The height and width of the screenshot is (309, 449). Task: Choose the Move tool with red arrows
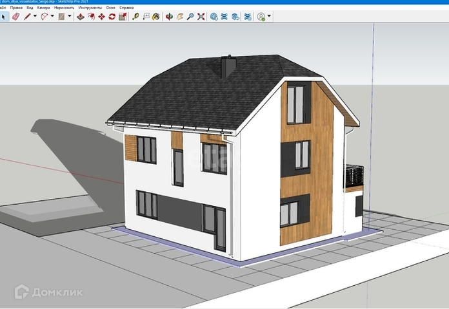click(101, 16)
